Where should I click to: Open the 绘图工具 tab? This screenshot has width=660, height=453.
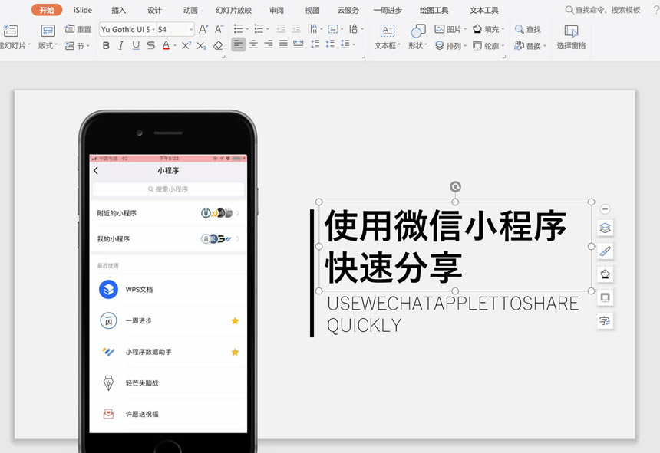pyautogui.click(x=434, y=10)
